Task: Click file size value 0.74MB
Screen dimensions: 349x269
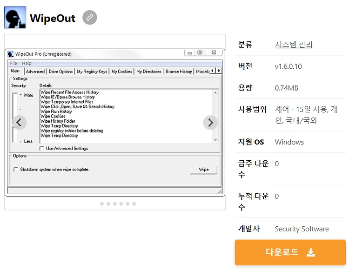Action: [x=287, y=88]
